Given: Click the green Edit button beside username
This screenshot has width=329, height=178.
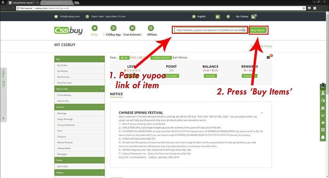Looking at the screenshot, I should [x=124, y=58].
